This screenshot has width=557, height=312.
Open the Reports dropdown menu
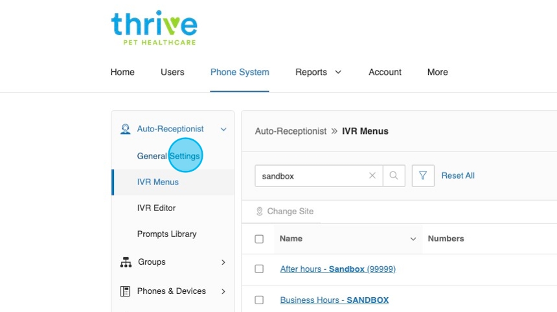pos(318,72)
